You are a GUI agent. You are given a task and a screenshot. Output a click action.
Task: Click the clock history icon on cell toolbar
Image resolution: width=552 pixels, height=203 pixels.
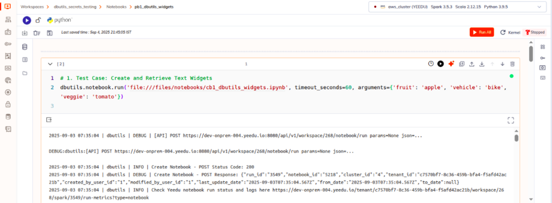pyautogui.click(x=431, y=64)
